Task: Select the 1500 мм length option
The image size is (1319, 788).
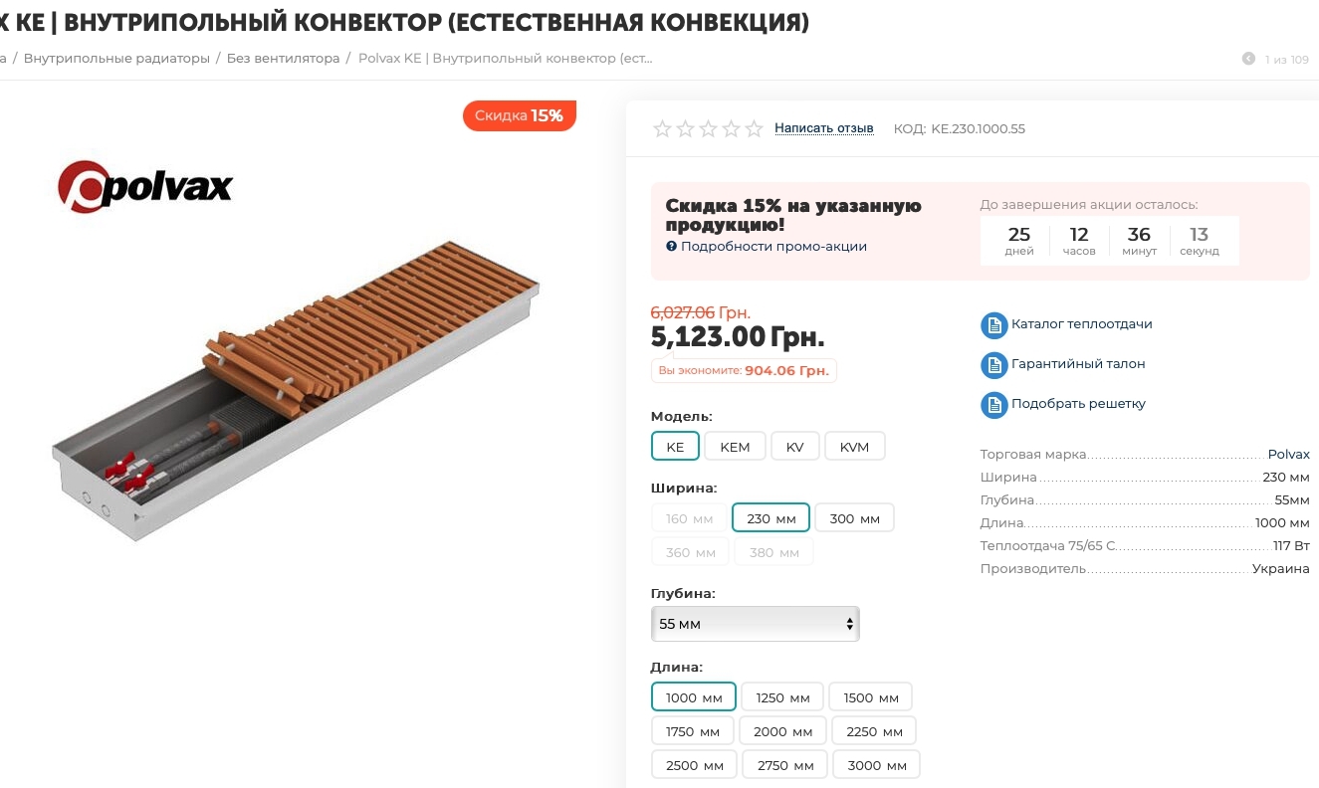Action: [871, 697]
